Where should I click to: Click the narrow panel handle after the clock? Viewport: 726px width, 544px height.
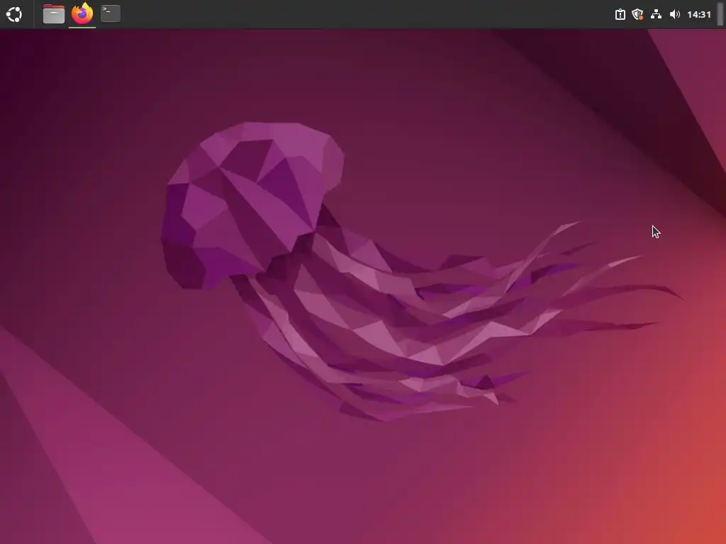tap(720, 14)
